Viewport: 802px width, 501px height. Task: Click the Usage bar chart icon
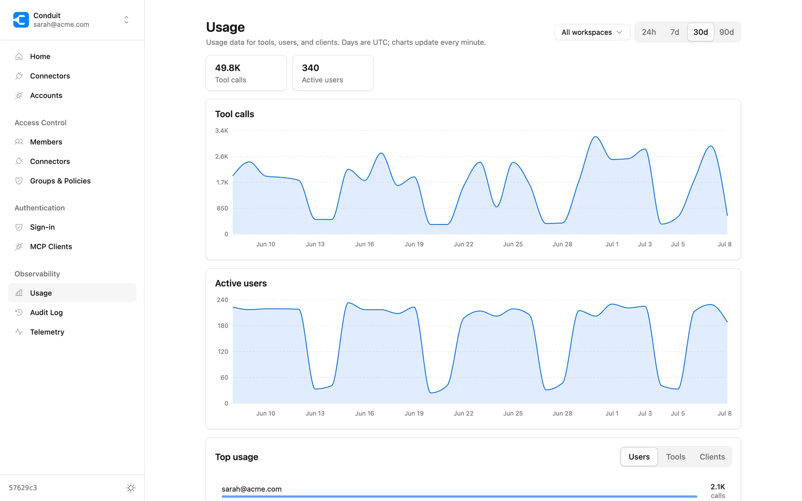pyautogui.click(x=19, y=293)
